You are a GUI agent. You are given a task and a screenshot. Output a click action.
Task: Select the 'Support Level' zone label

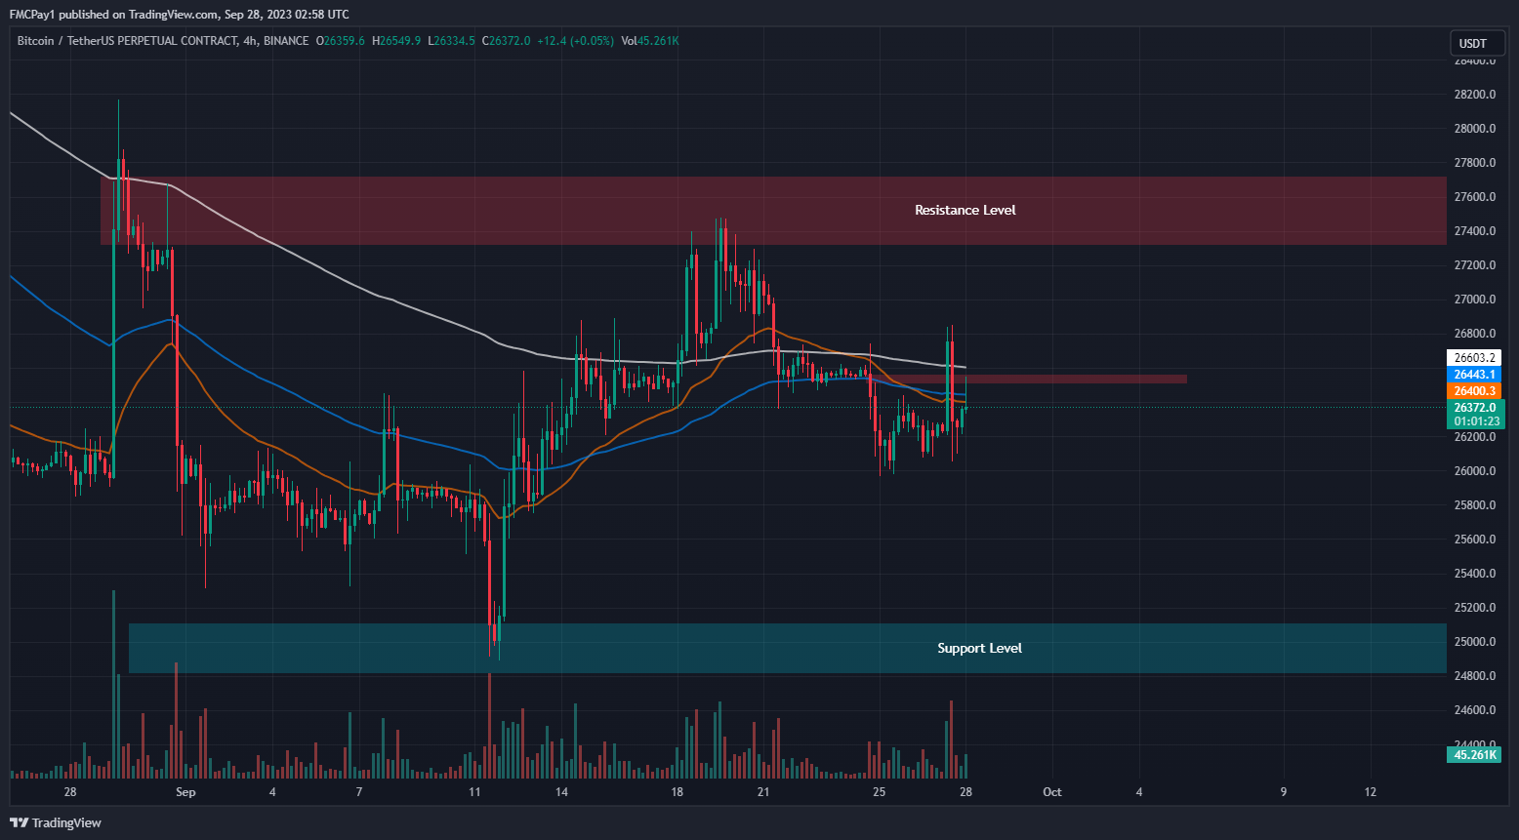tap(979, 648)
